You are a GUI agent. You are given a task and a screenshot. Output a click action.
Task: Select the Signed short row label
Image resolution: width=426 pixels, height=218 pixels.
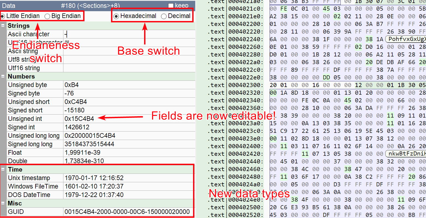[25, 110]
